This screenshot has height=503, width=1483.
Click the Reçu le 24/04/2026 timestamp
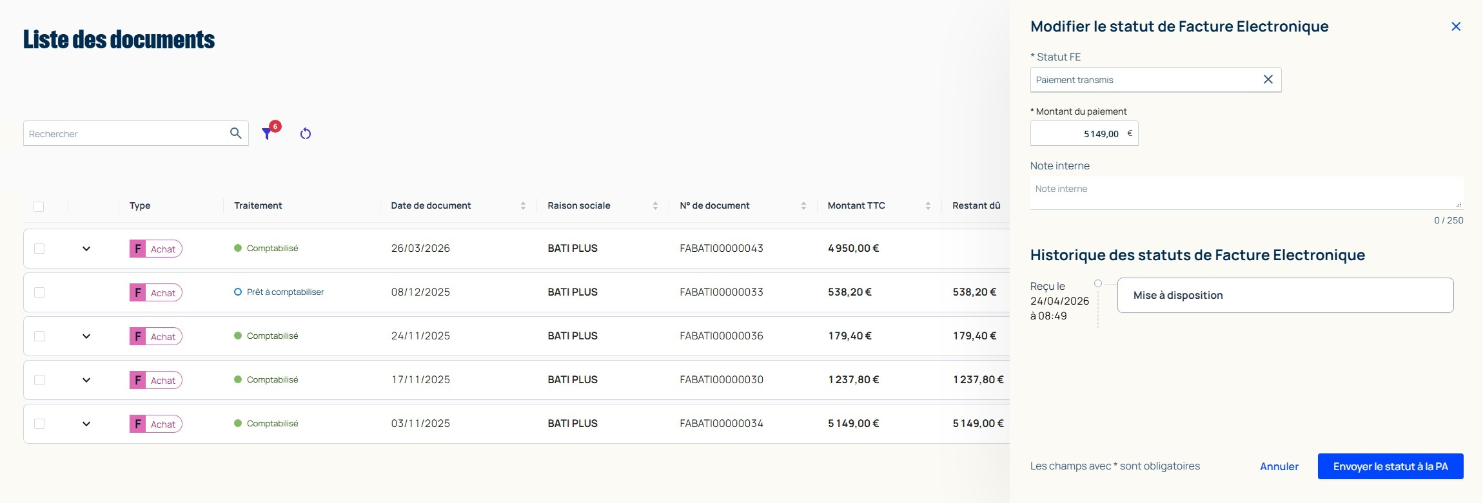pyautogui.click(x=1059, y=301)
